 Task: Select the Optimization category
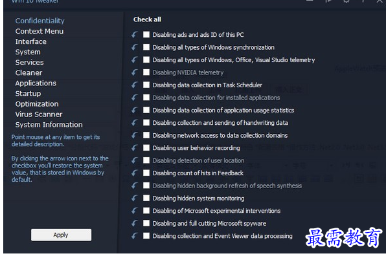click(37, 104)
